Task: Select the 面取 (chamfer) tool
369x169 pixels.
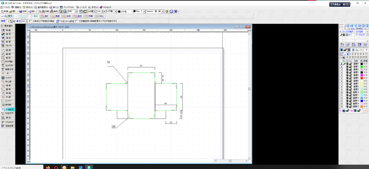Action: click(x=7, y=89)
